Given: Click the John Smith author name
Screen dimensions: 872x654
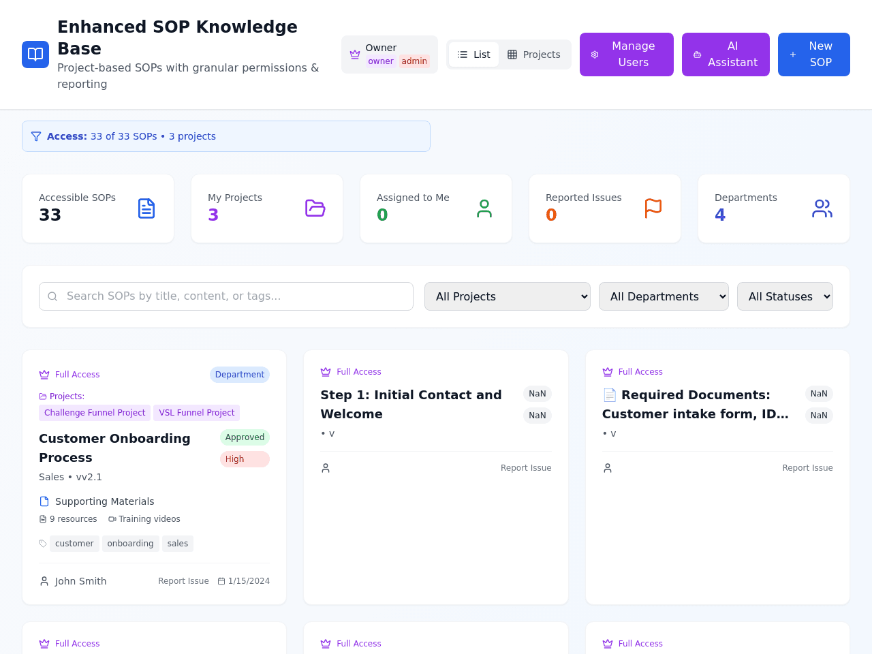Looking at the screenshot, I should [x=80, y=581].
